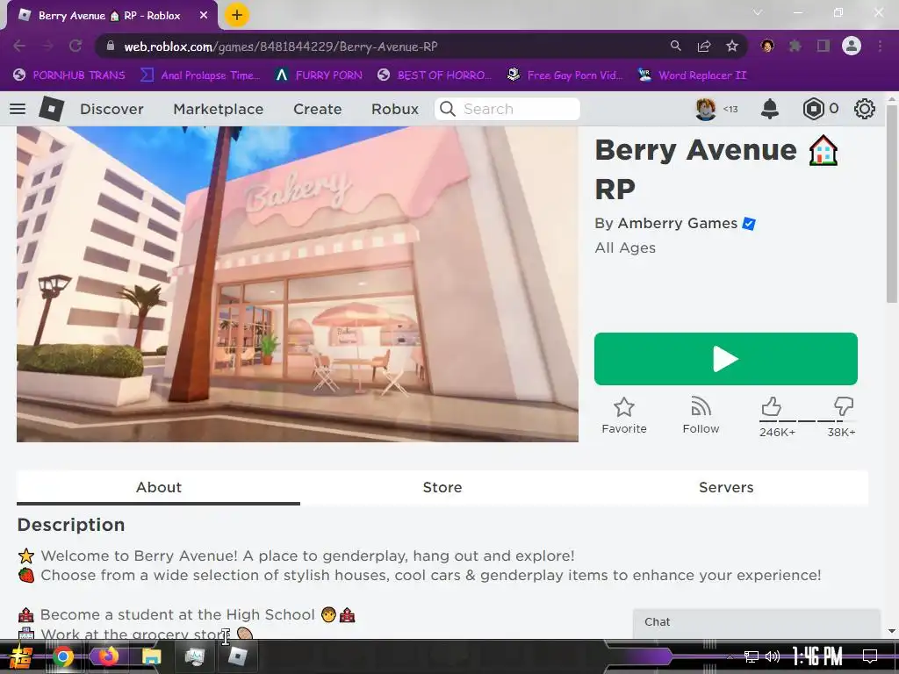Open the Chat panel
Viewport: 899px width, 674px height.
(756, 622)
